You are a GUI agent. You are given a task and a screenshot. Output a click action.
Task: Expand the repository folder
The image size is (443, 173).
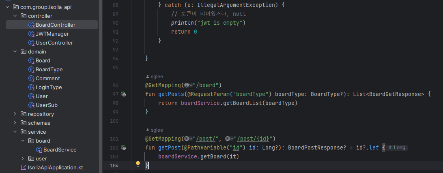(15, 114)
